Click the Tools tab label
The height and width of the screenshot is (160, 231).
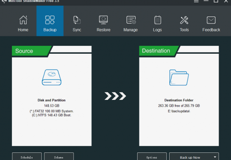[184, 30]
